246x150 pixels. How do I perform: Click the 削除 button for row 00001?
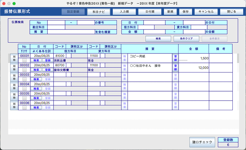(x=14, y=58)
